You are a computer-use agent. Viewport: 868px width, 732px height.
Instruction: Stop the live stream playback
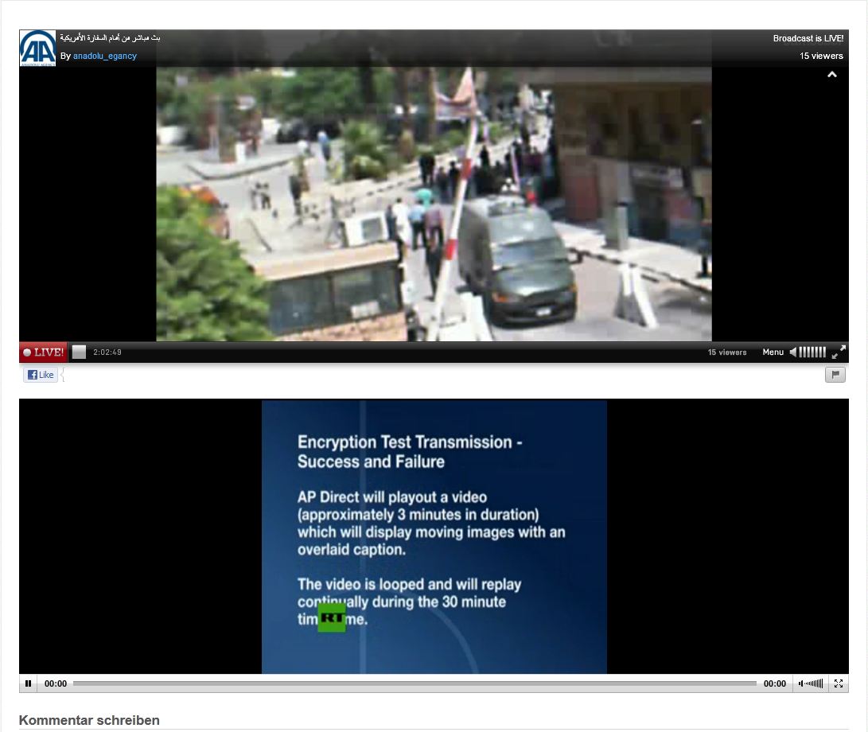coord(79,352)
